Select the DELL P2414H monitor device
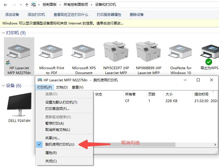 click(x=19, y=108)
